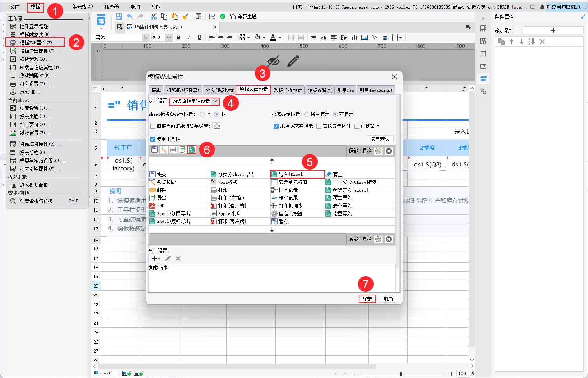This screenshot has width=588, height=378.
Task: Click the format painter brush icon
Action: point(185,16)
